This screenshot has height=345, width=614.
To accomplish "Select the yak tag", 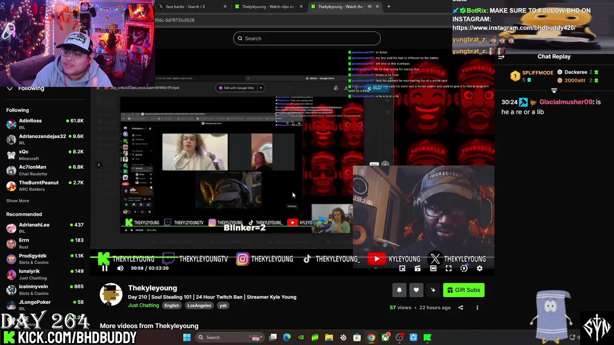I will (x=223, y=306).
